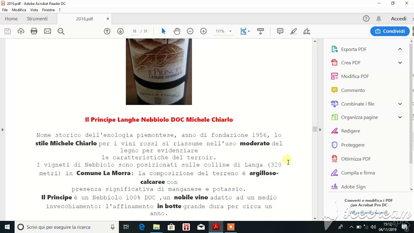414x233 pixels.
Task: Switch to the Strumenti tab
Action: point(37,19)
